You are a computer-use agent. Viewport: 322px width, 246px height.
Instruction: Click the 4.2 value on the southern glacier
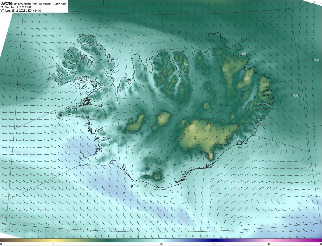click(x=158, y=178)
